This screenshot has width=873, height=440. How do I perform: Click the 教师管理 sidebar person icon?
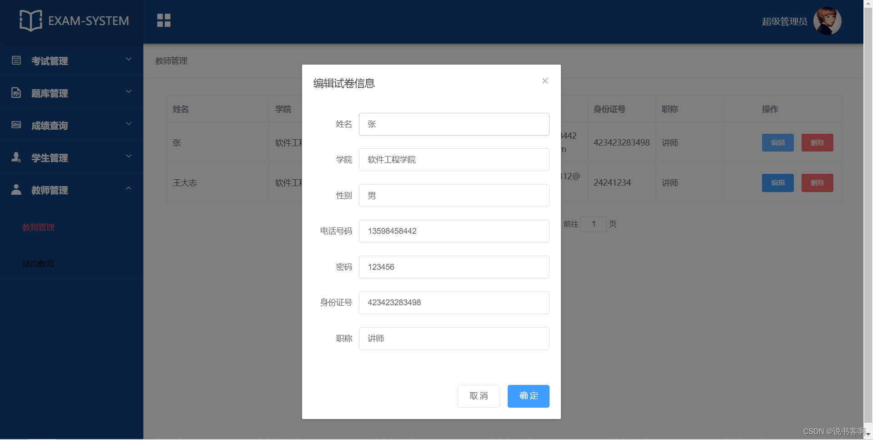point(16,190)
